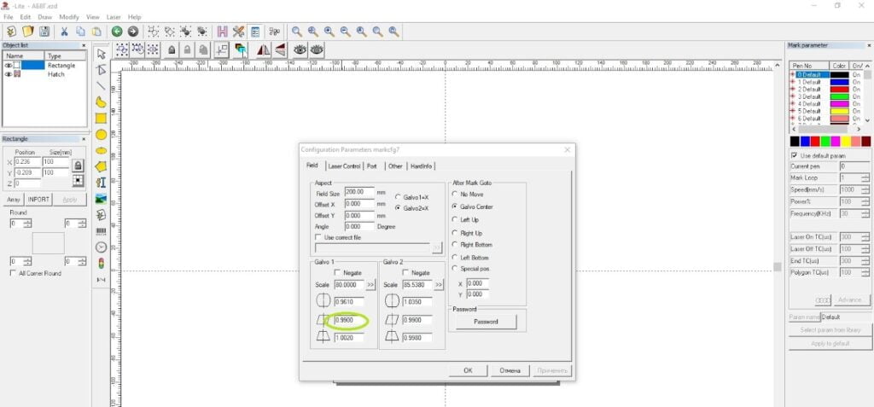874x407 pixels.
Task: Open the File menu
Action: point(8,17)
